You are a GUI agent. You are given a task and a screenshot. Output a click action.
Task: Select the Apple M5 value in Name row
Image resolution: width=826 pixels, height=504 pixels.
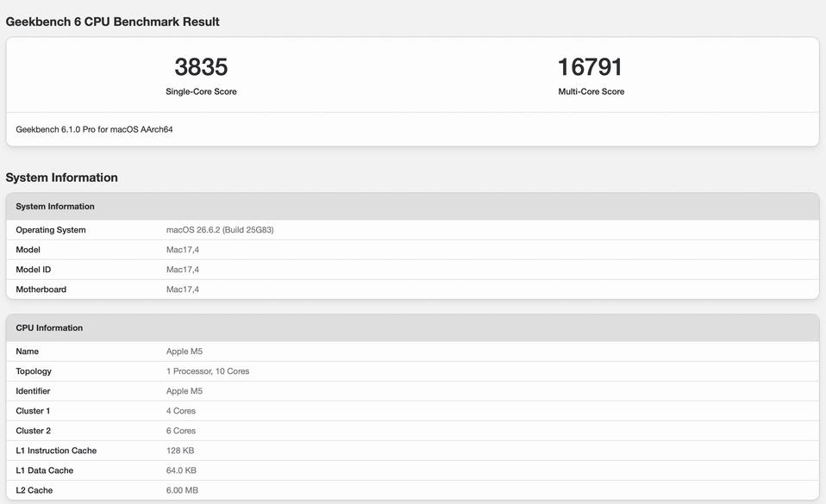(185, 352)
